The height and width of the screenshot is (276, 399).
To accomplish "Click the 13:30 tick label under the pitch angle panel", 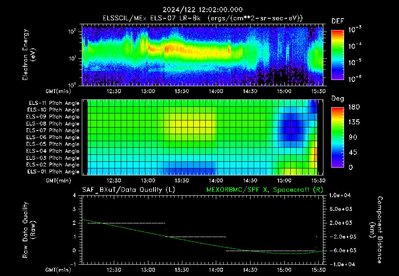I will (x=182, y=180).
